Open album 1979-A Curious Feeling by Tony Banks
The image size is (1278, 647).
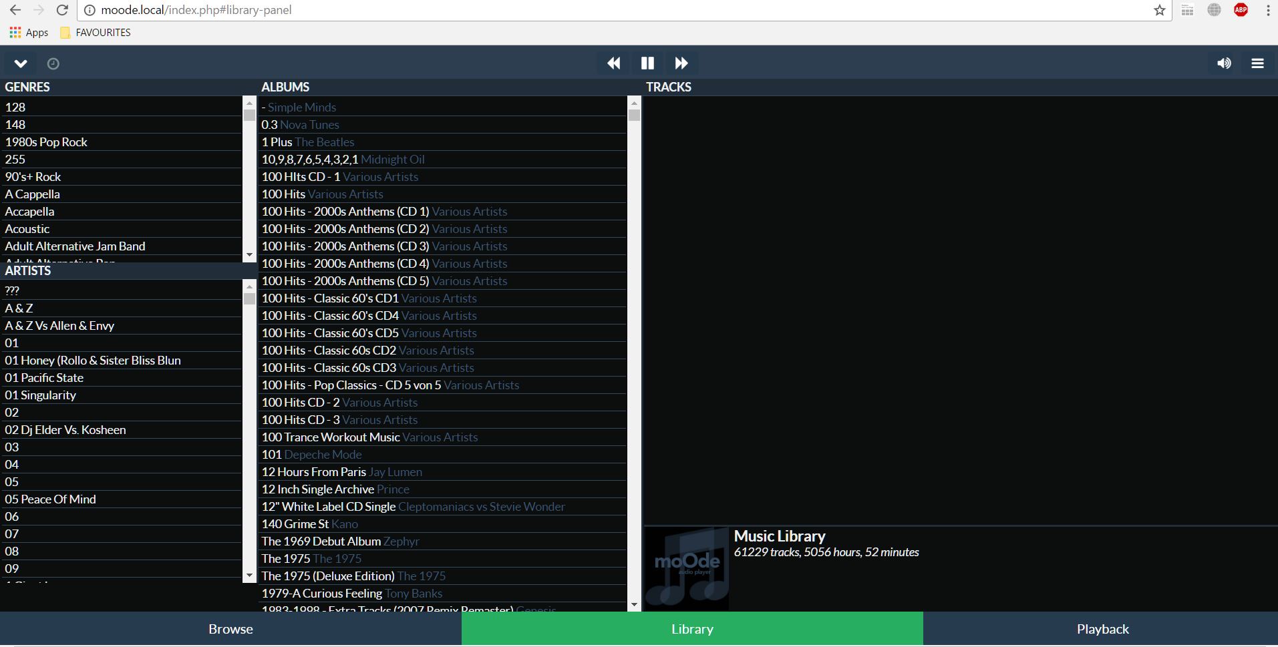442,593
